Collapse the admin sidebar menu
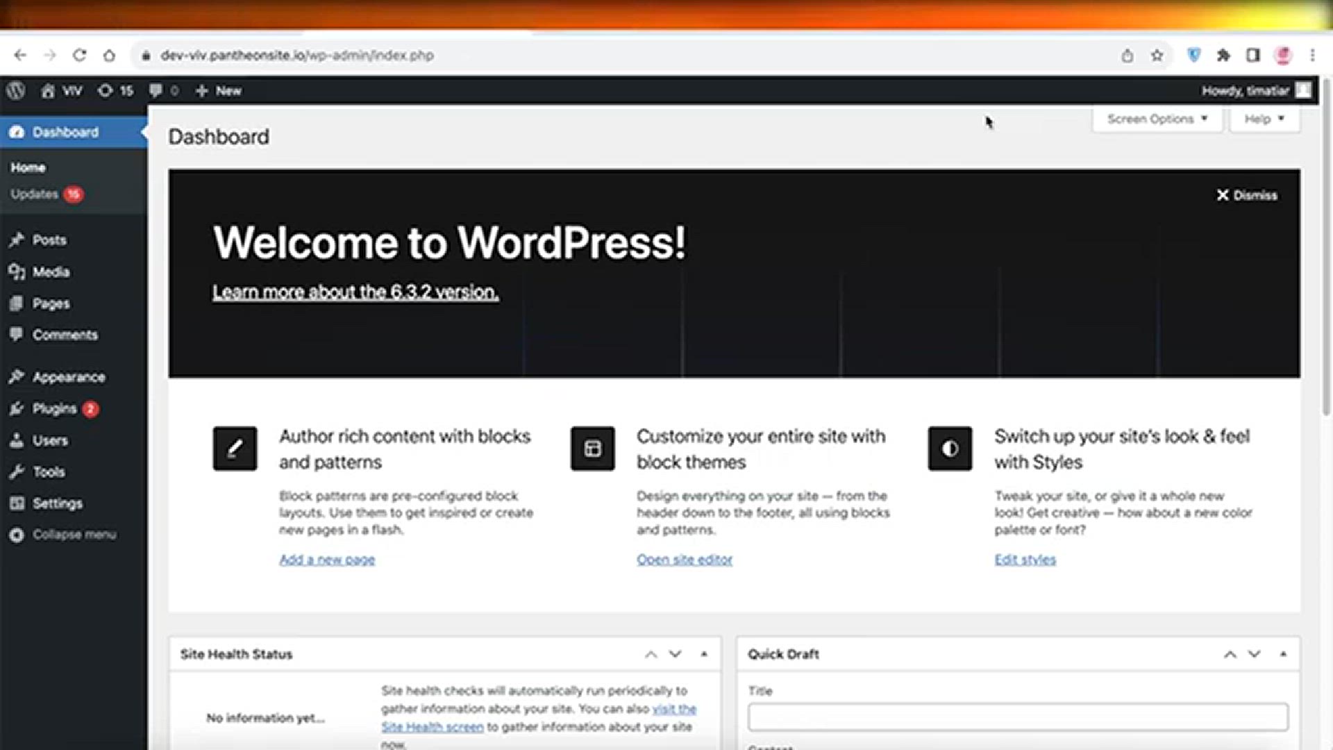This screenshot has width=1333, height=750. [73, 534]
